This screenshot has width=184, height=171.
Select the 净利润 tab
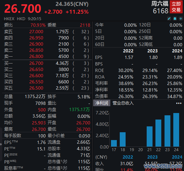coord(102,103)
